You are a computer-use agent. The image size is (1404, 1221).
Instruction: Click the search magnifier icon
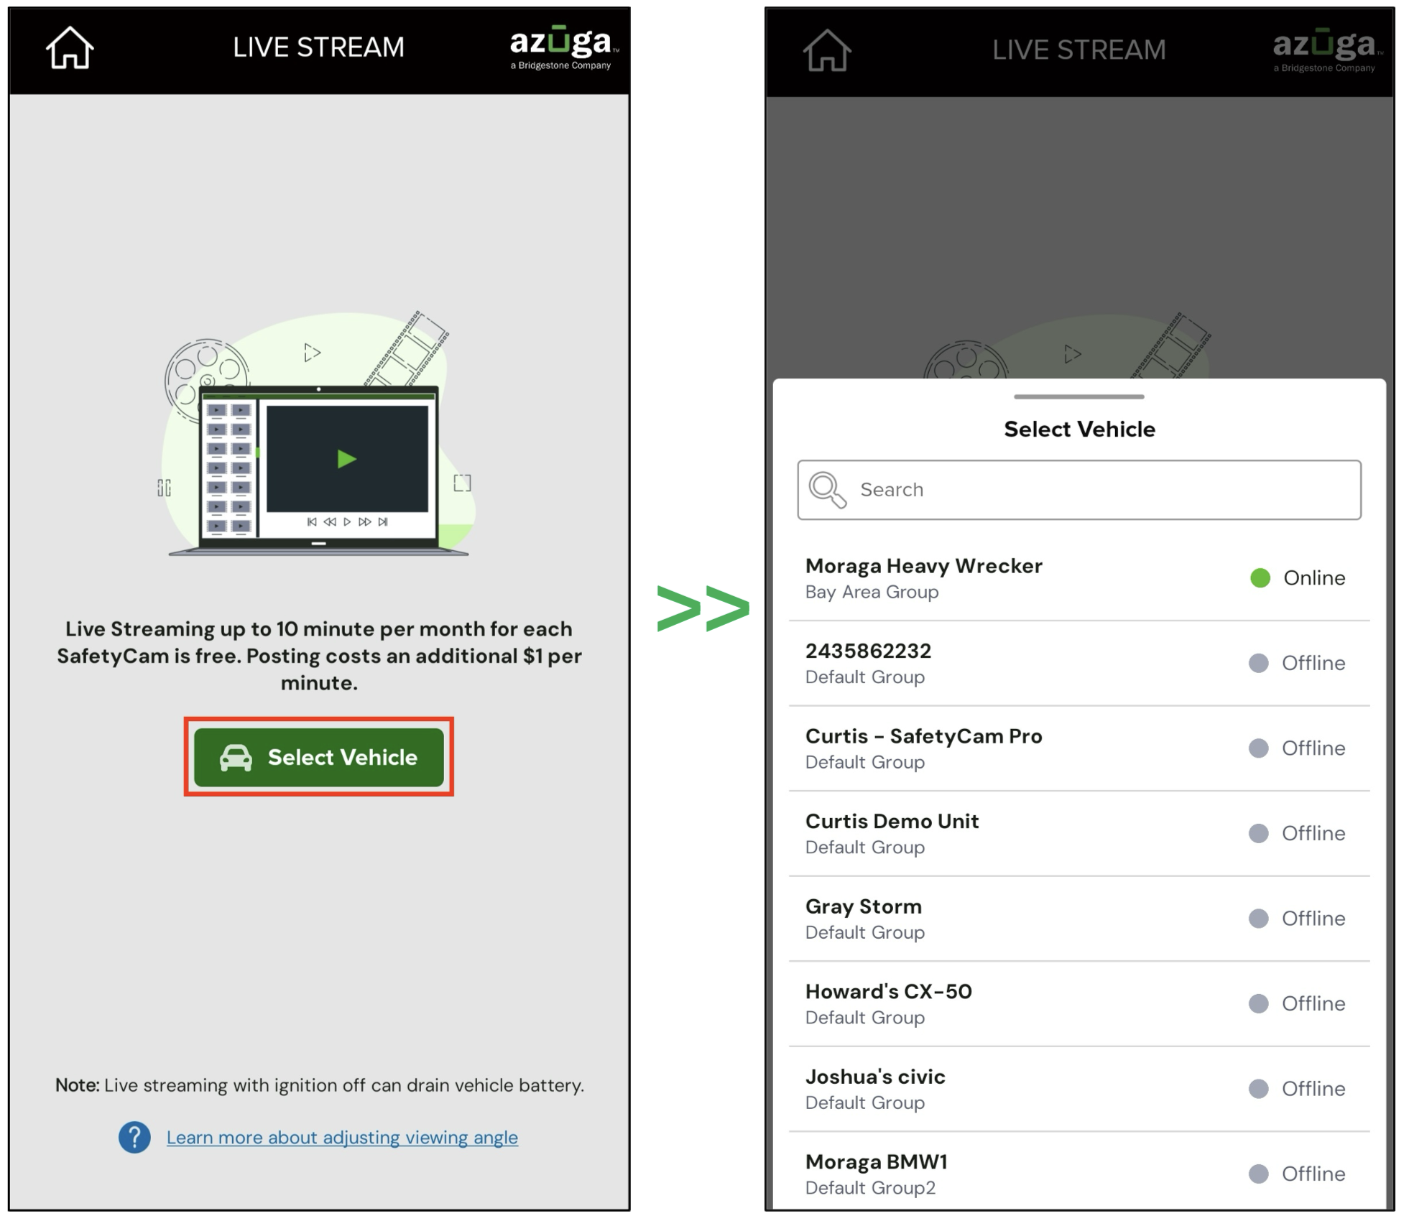(827, 490)
